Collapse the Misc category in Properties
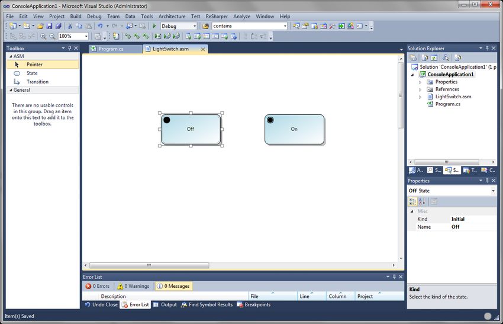Viewport: 503px width, 324px height. [412, 211]
